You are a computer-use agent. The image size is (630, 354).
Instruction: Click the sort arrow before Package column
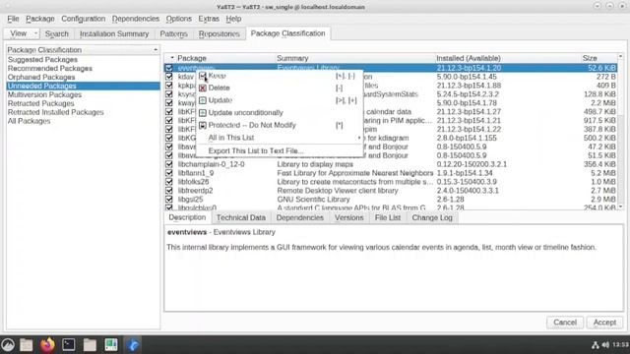[x=172, y=58]
